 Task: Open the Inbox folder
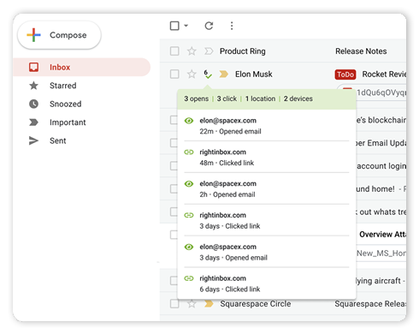81,67
